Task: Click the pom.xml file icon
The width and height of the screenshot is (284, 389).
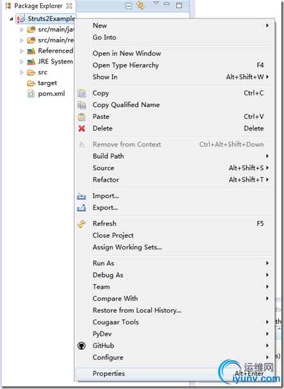Action: pos(31,94)
